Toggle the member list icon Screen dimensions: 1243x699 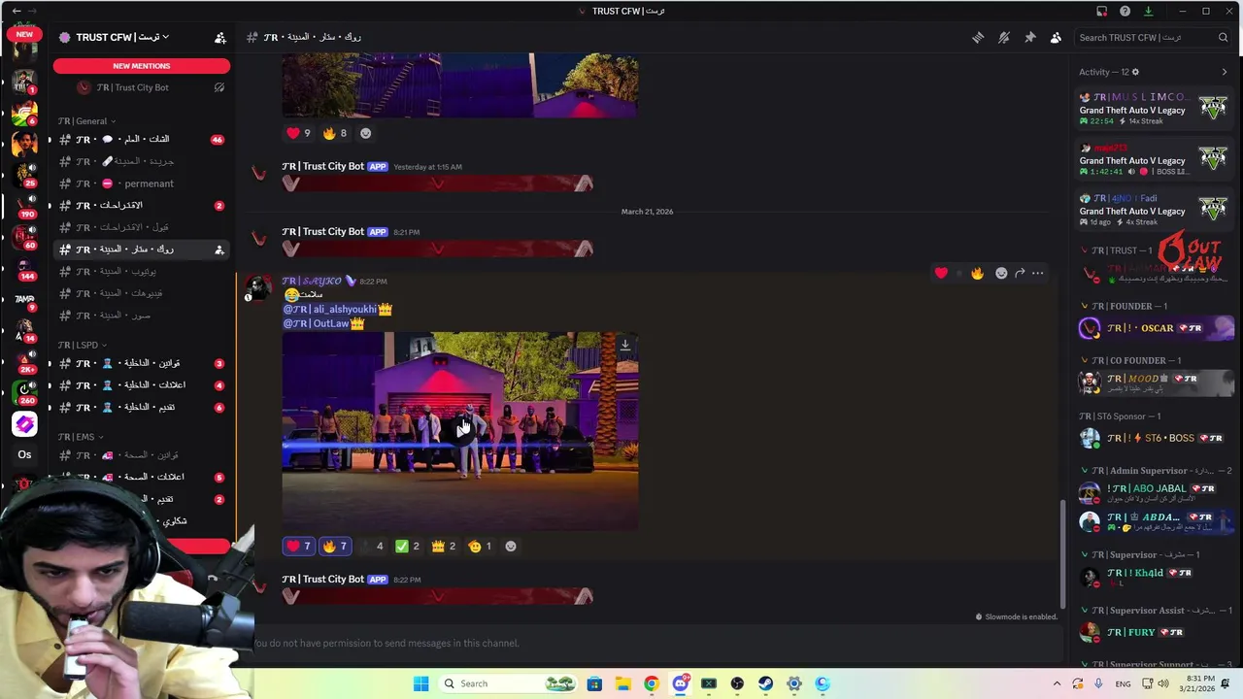tap(1056, 37)
